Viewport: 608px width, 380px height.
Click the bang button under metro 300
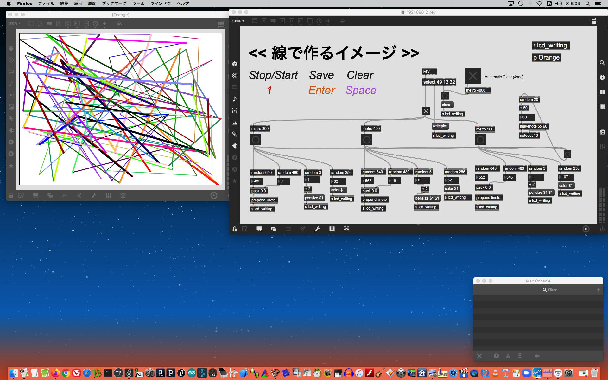(x=256, y=140)
